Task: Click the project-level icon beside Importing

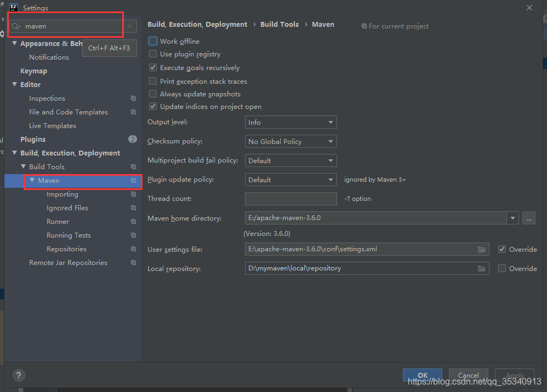Action: 133,194
